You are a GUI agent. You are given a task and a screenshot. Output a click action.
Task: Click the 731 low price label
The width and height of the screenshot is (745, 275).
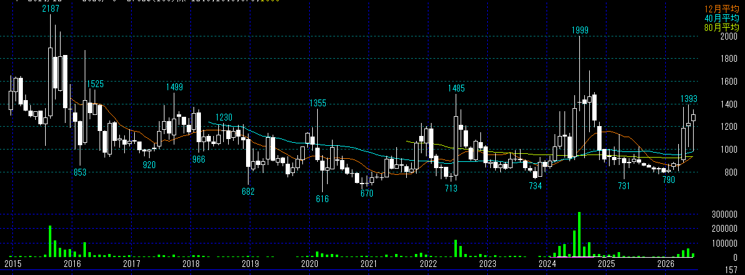[624, 186]
